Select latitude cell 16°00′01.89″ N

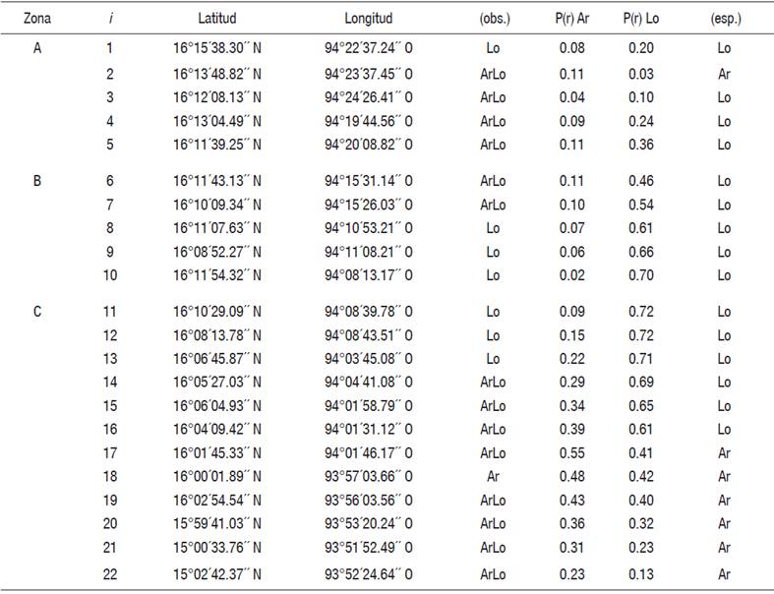click(215, 476)
